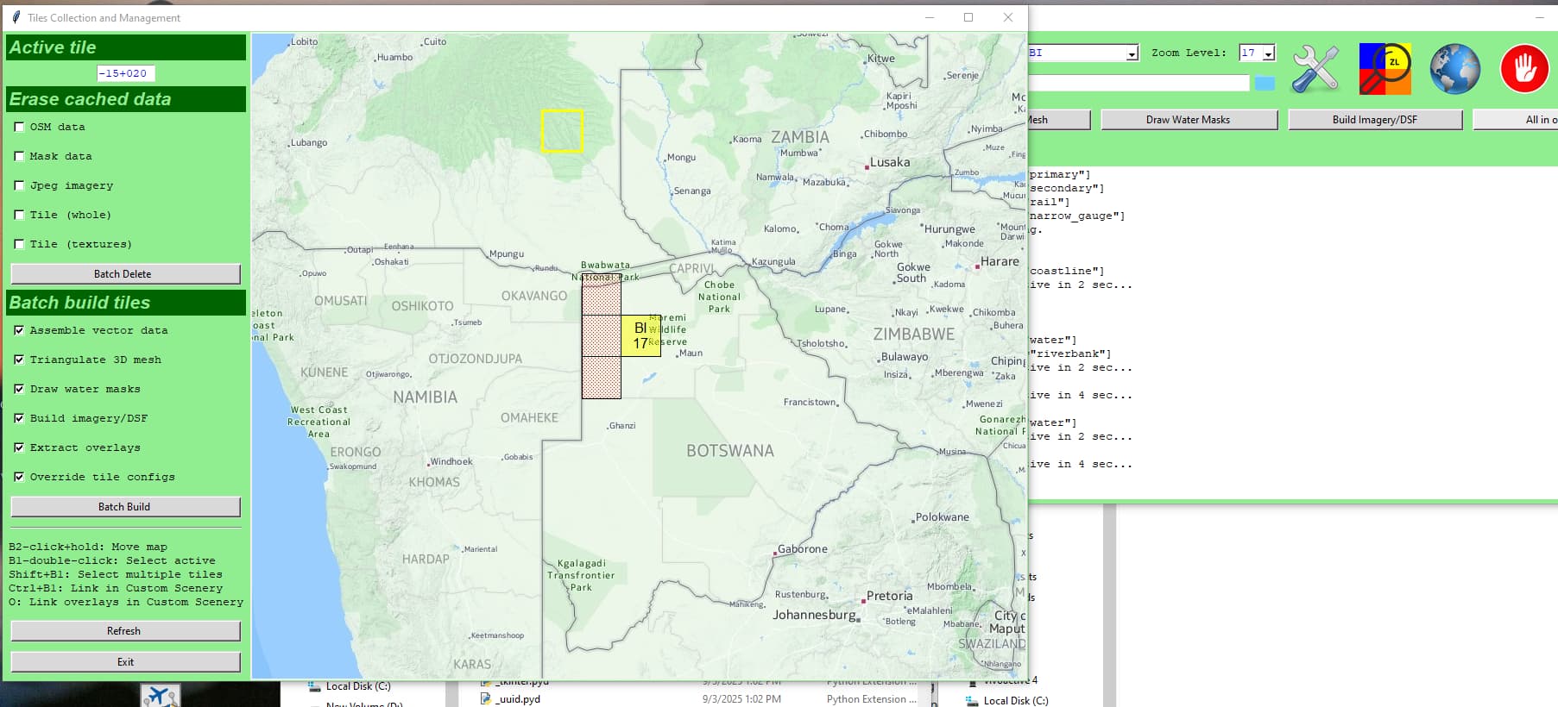Click the Draw Water Masks button

click(1188, 120)
